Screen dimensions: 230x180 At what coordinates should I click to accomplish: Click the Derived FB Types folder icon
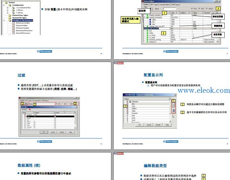10,18
